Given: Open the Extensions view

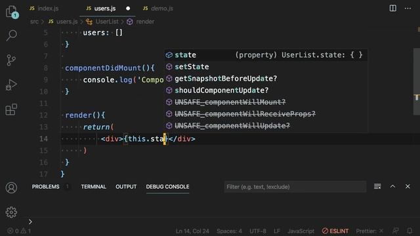Looking at the screenshot, I should [x=11, y=109].
